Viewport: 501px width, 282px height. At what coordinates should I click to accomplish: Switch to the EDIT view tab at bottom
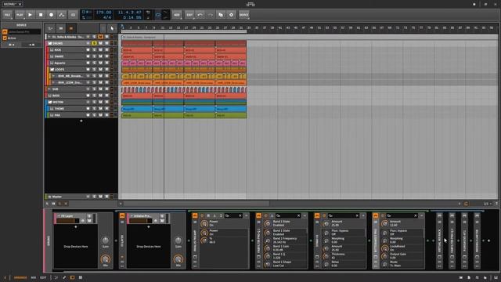pos(43,277)
